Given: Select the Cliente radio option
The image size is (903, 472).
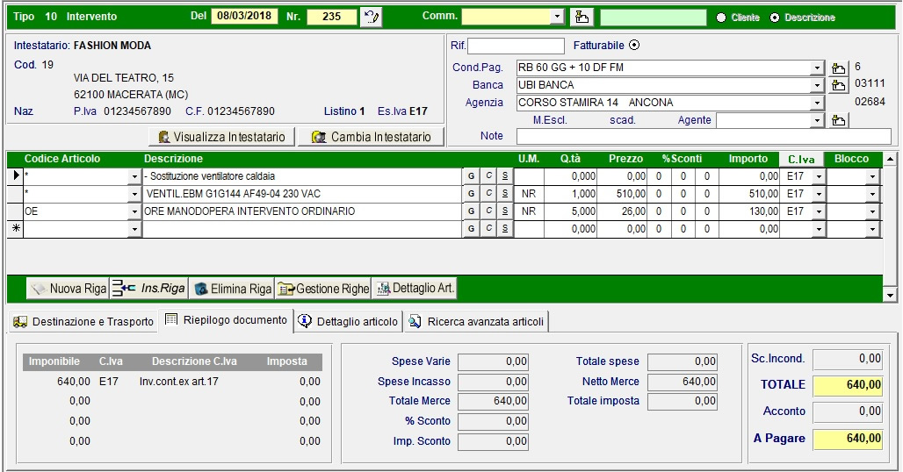Looking at the screenshot, I should (x=721, y=18).
